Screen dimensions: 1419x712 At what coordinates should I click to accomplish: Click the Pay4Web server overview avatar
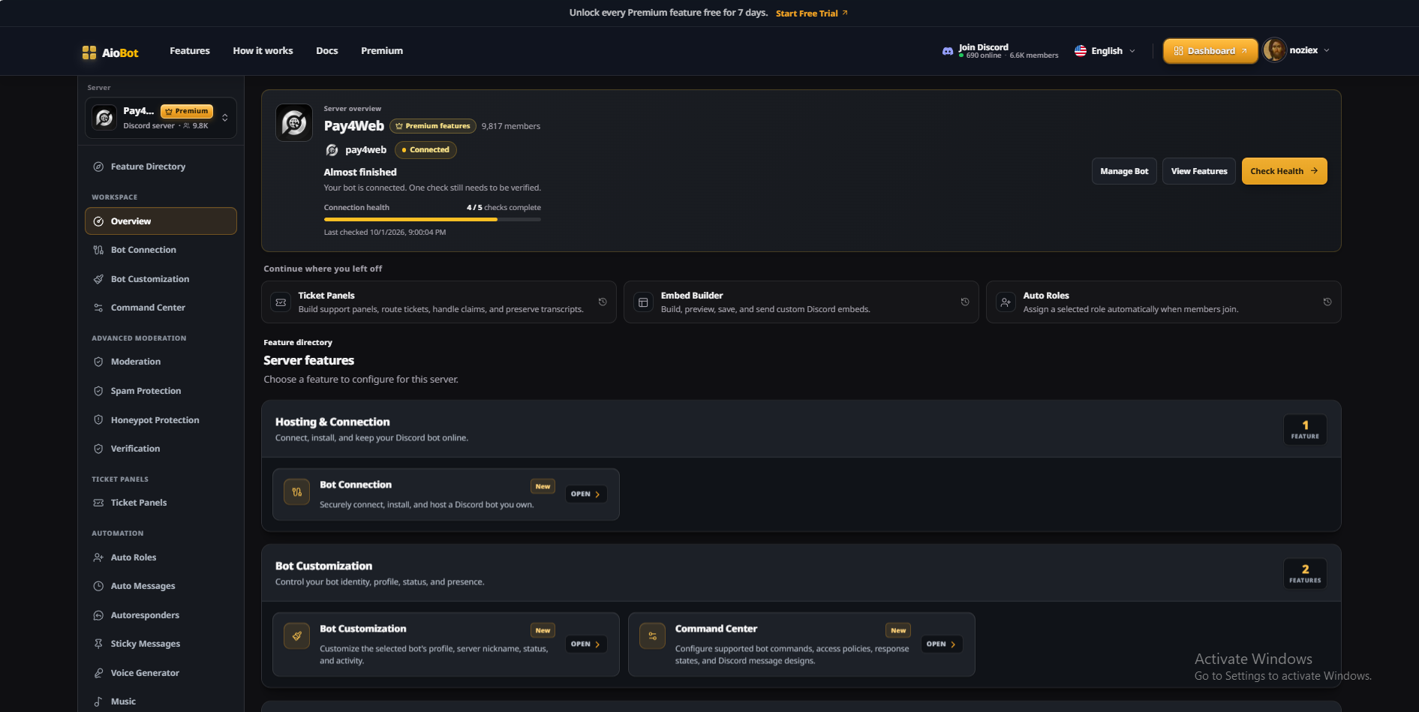(x=294, y=122)
